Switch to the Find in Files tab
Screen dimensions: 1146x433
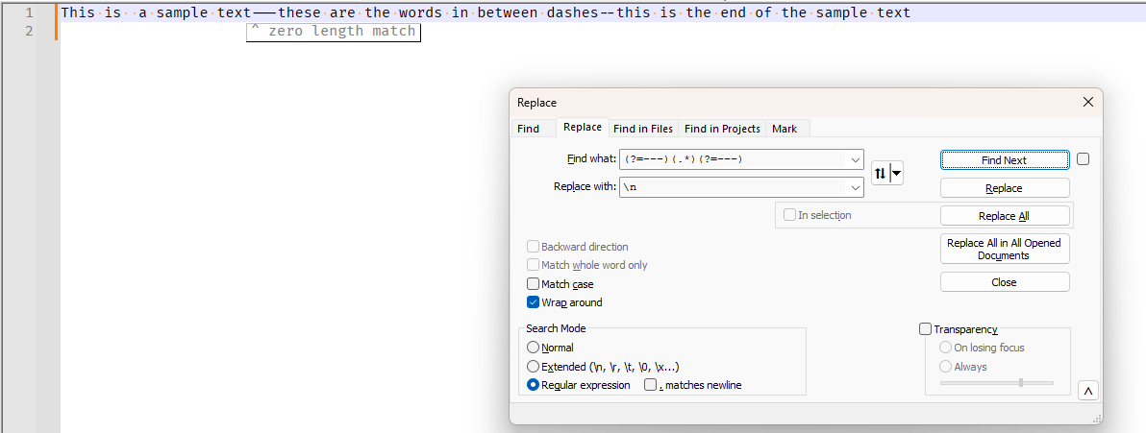pyautogui.click(x=643, y=129)
